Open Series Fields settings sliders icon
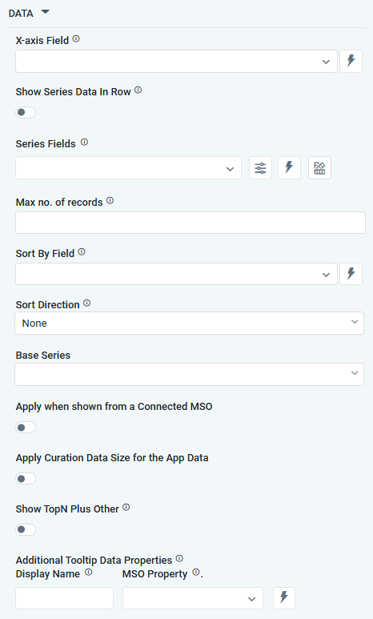373x619 pixels. tap(260, 168)
